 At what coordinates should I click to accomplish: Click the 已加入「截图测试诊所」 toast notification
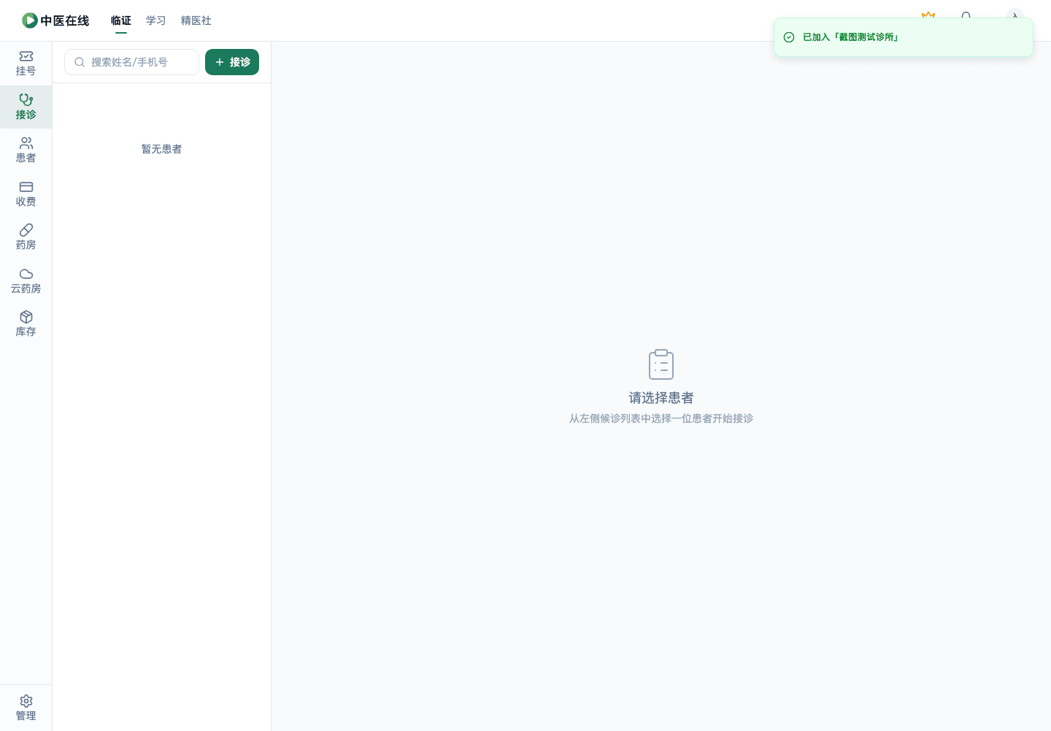pyautogui.click(x=904, y=37)
